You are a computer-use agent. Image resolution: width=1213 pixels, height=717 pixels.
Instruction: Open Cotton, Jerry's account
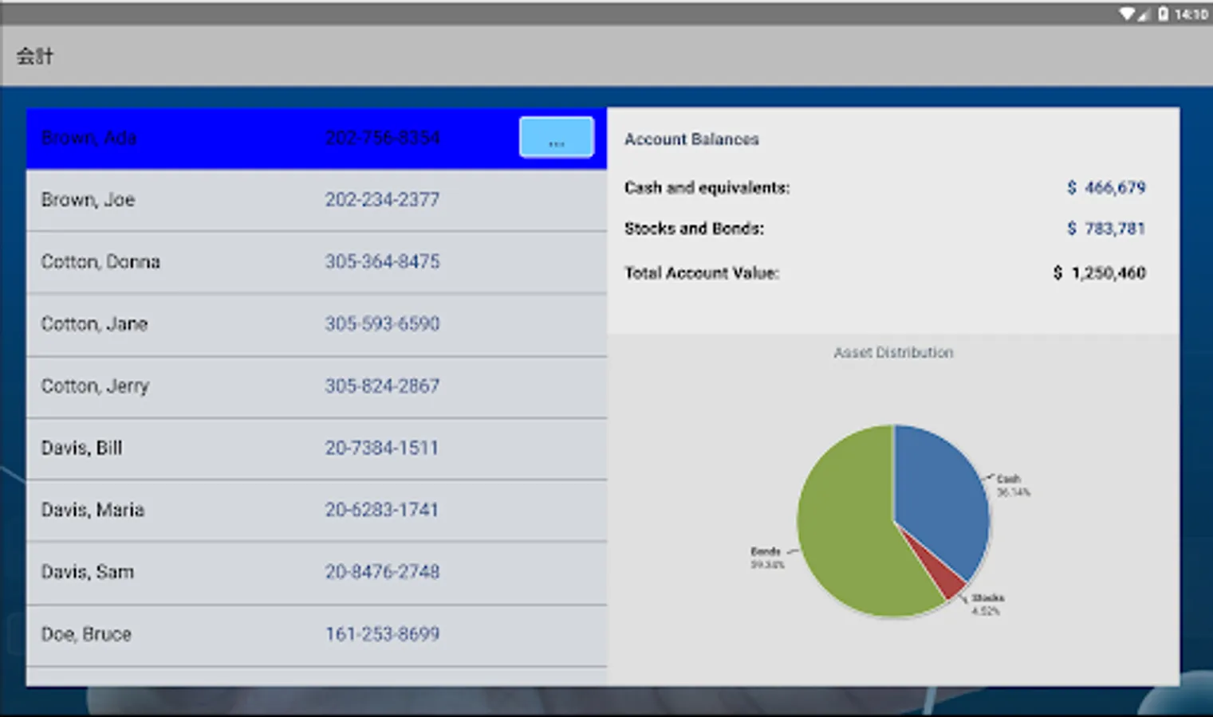317,386
